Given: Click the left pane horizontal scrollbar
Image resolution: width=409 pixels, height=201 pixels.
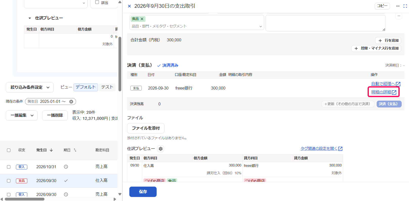Looking at the screenshot, I should [25, 199].
